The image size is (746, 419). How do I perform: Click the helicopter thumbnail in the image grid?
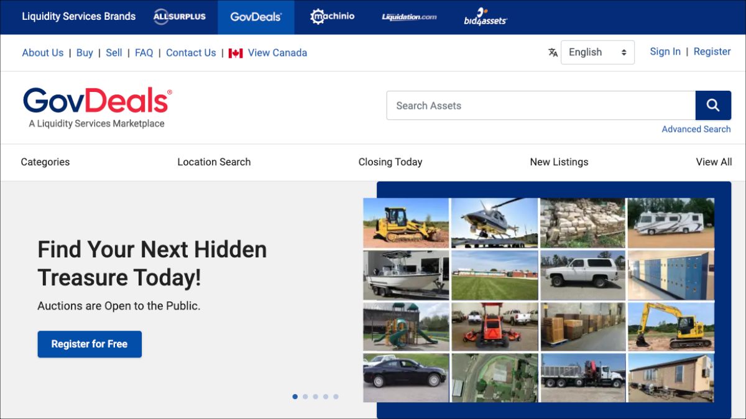[x=494, y=223]
